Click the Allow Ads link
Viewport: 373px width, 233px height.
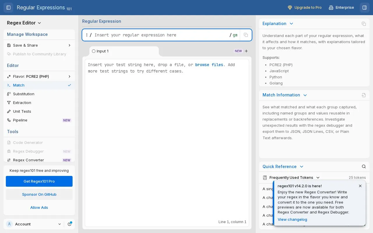pos(39,207)
